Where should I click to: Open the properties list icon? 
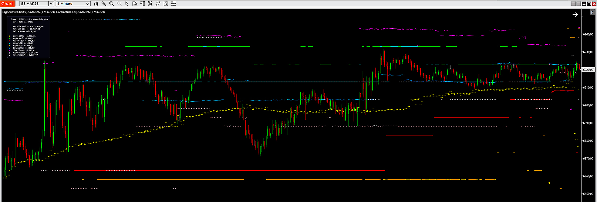173,4
